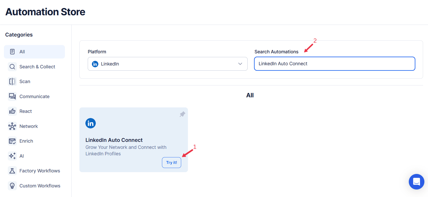Image resolution: width=428 pixels, height=197 pixels.
Task: Select the All category in sidebar
Action: tap(34, 52)
